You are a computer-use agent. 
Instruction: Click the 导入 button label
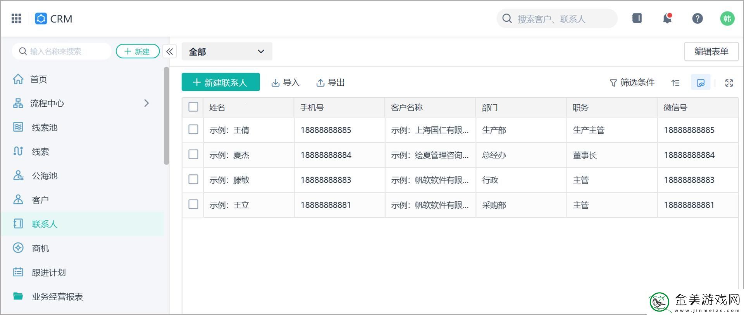291,83
